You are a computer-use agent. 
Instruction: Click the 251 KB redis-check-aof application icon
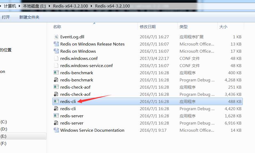56,87
